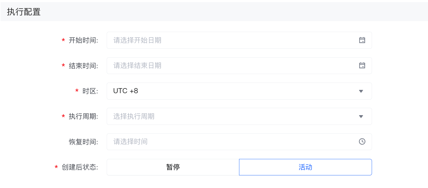The image size is (428, 188).
Task: Expand the 时区 dropdown arrow
Action: click(361, 91)
